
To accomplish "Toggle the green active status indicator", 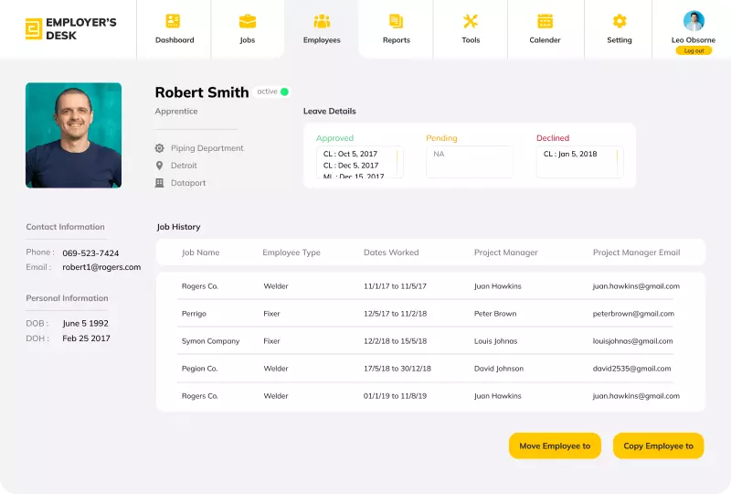I will coord(284,91).
